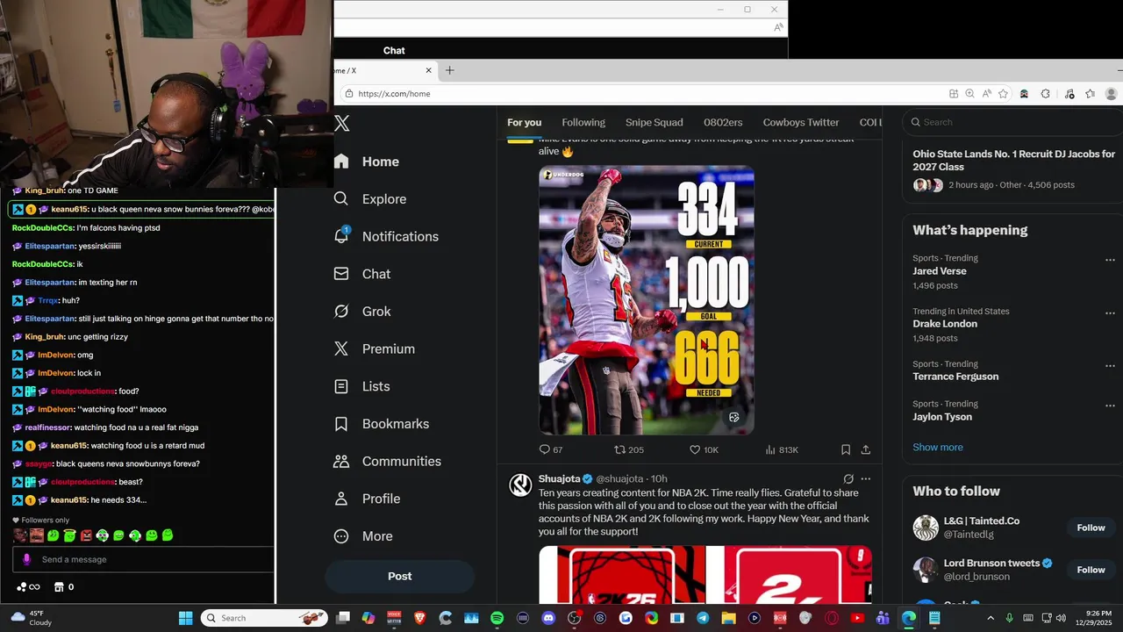Open stream chat channel points icon
This screenshot has width=1123, height=632.
point(28,586)
